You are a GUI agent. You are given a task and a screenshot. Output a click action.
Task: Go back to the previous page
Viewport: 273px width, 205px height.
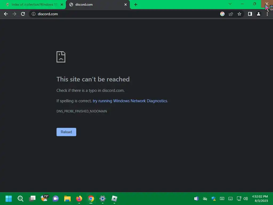(x=6, y=14)
